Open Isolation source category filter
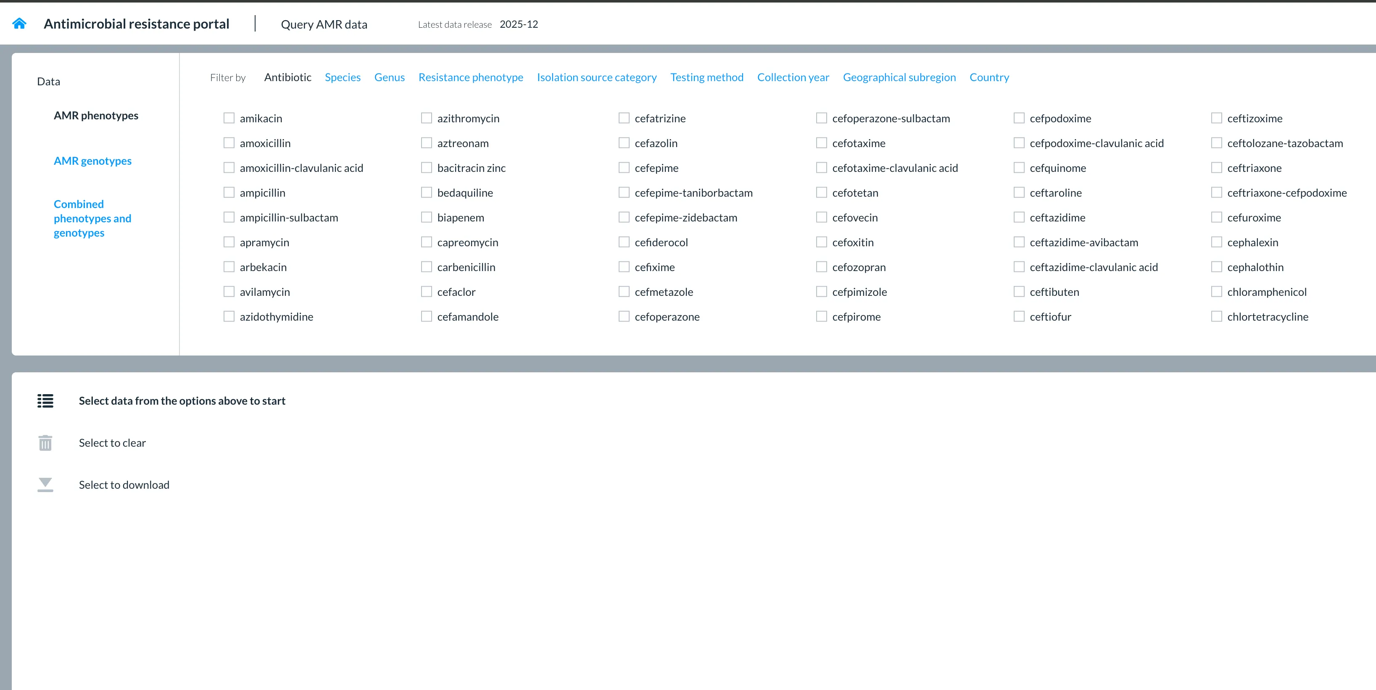The height and width of the screenshot is (690, 1376). 597,77
